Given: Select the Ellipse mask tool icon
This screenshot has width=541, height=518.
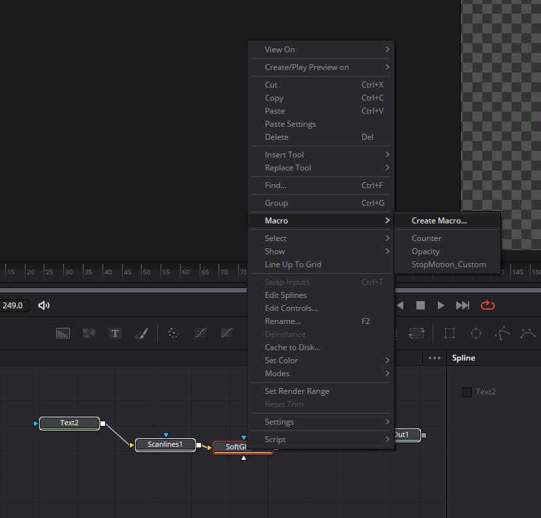Looking at the screenshot, I should (476, 333).
